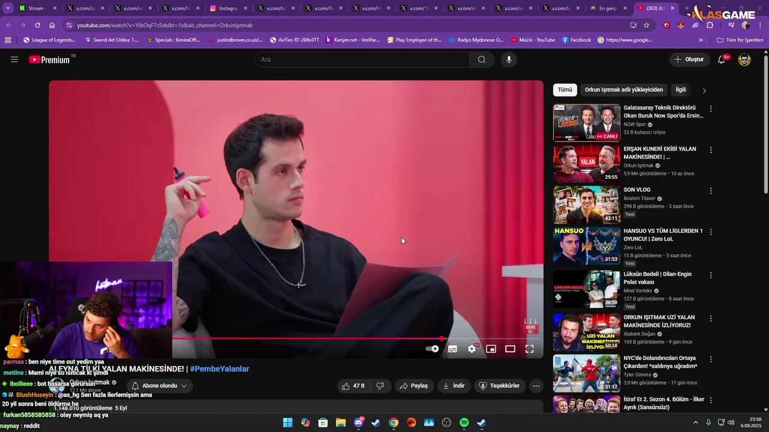Open League of Legends bookmark
Screen dimensions: 769x432
click(49, 40)
